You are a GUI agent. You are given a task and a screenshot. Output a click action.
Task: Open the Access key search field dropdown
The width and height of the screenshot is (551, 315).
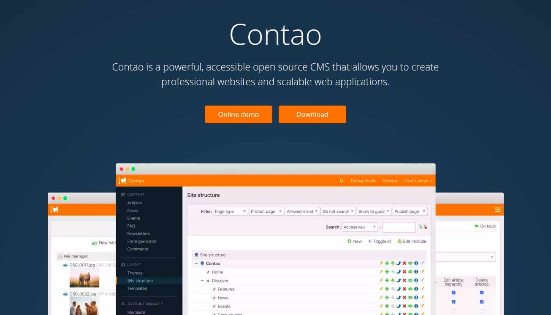(360, 227)
